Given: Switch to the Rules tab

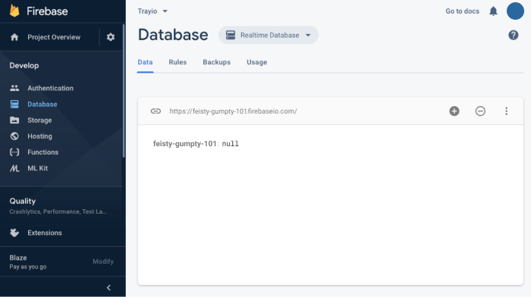Looking at the screenshot, I should point(178,62).
